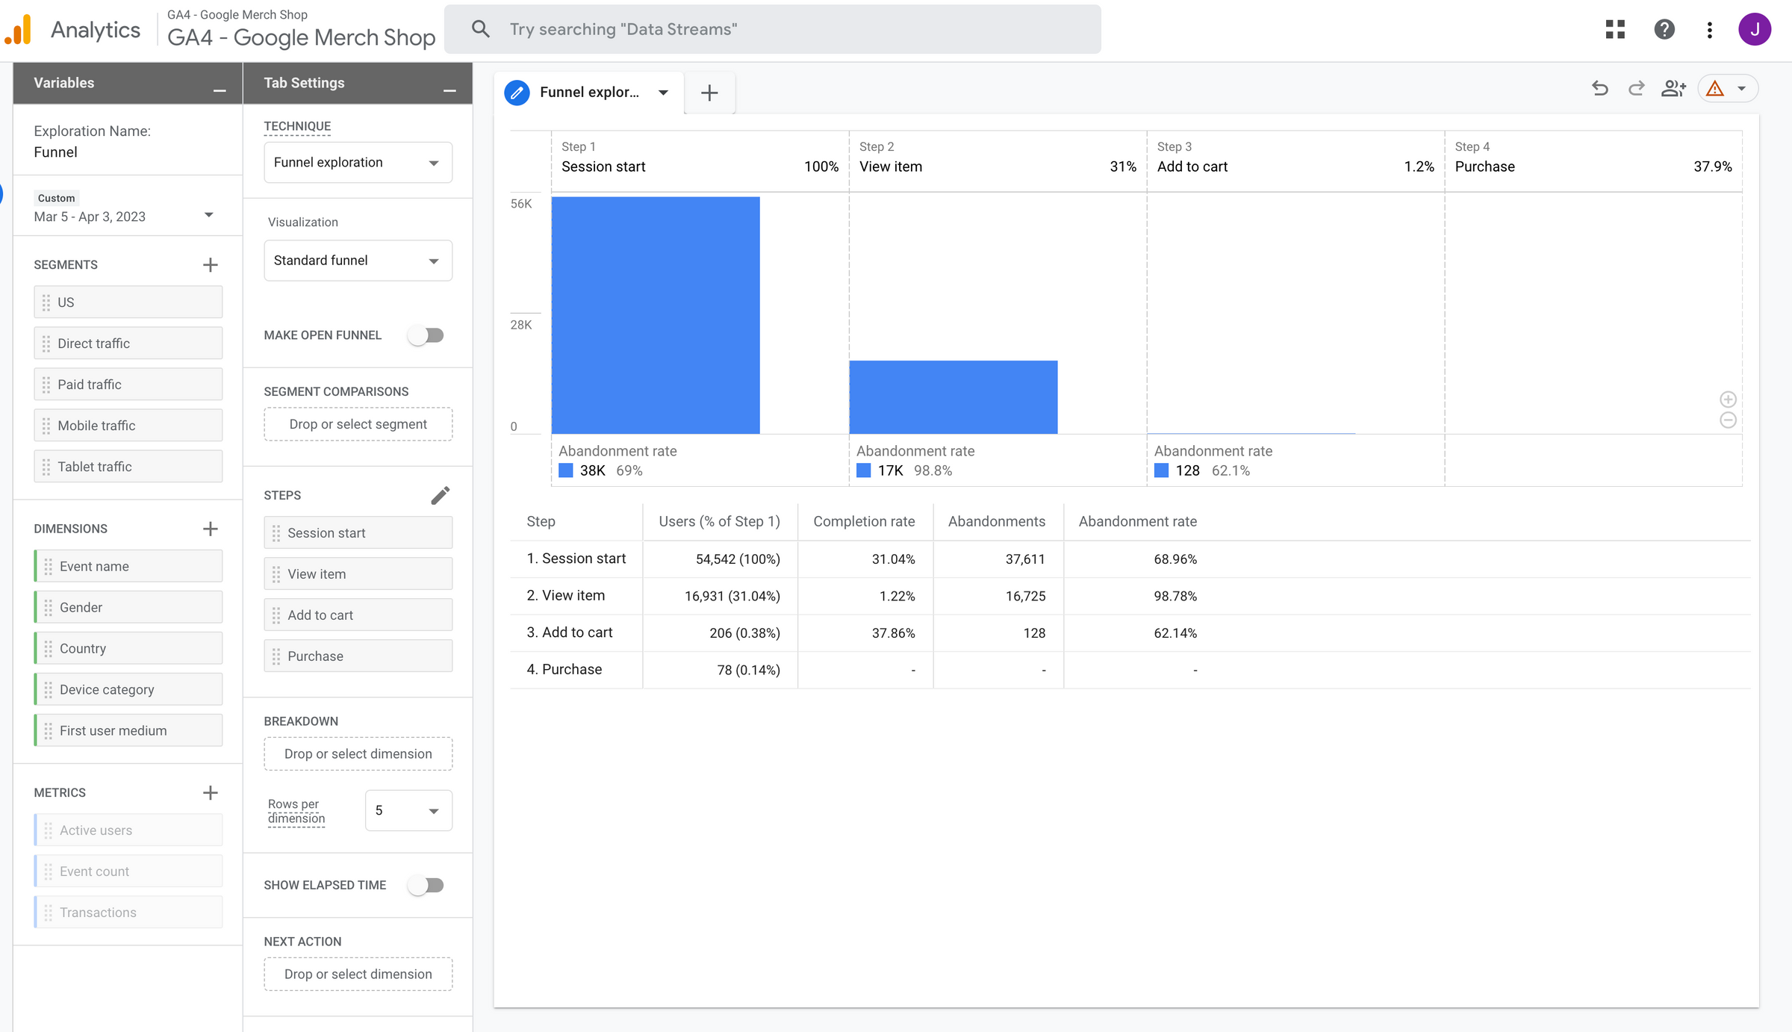Click the undo icon above the funnel chart
This screenshot has height=1032, width=1792.
(x=1599, y=88)
